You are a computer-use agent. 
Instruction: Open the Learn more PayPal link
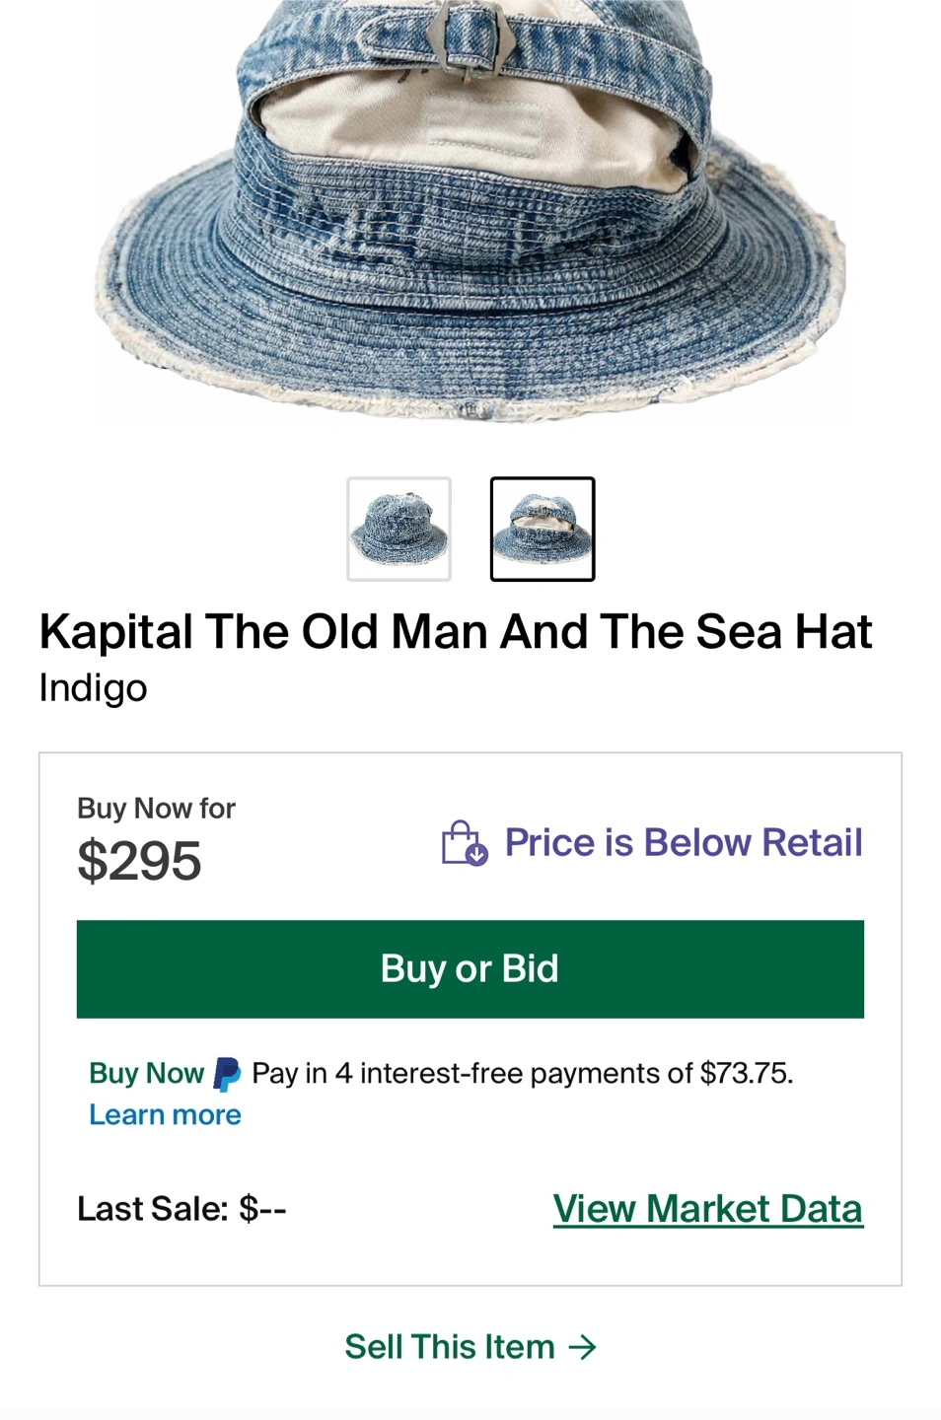tap(165, 1115)
